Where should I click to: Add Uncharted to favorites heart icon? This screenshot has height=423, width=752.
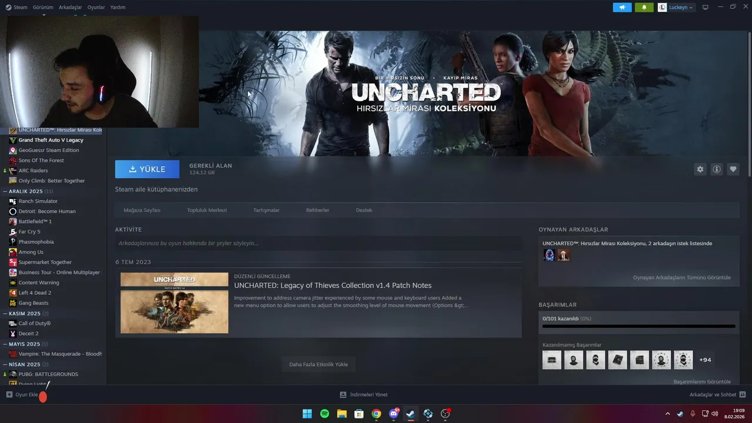(733, 169)
